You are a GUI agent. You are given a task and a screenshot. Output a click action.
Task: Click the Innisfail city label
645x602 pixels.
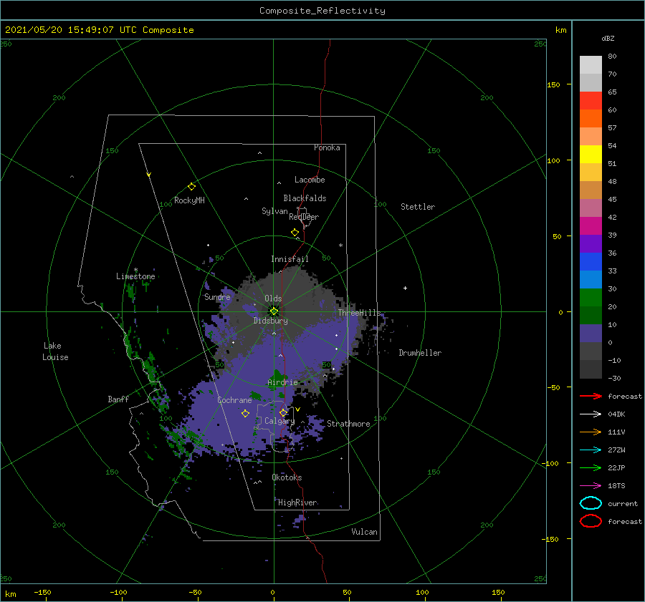(x=290, y=259)
